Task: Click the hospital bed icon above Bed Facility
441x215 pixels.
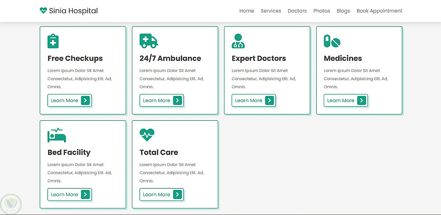Action: pos(56,135)
